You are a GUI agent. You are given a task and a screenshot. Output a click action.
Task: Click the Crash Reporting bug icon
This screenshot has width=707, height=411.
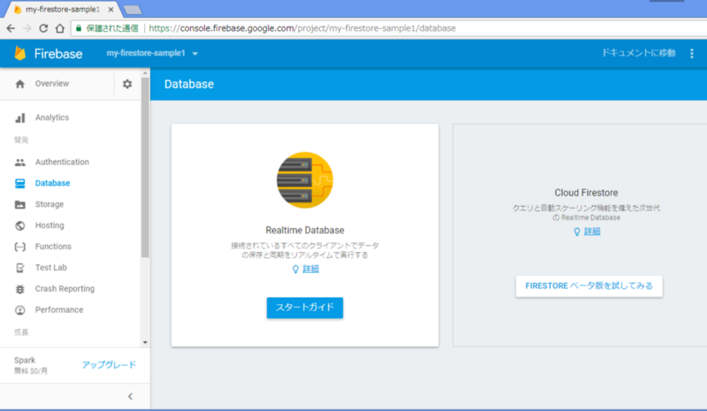tap(19, 289)
